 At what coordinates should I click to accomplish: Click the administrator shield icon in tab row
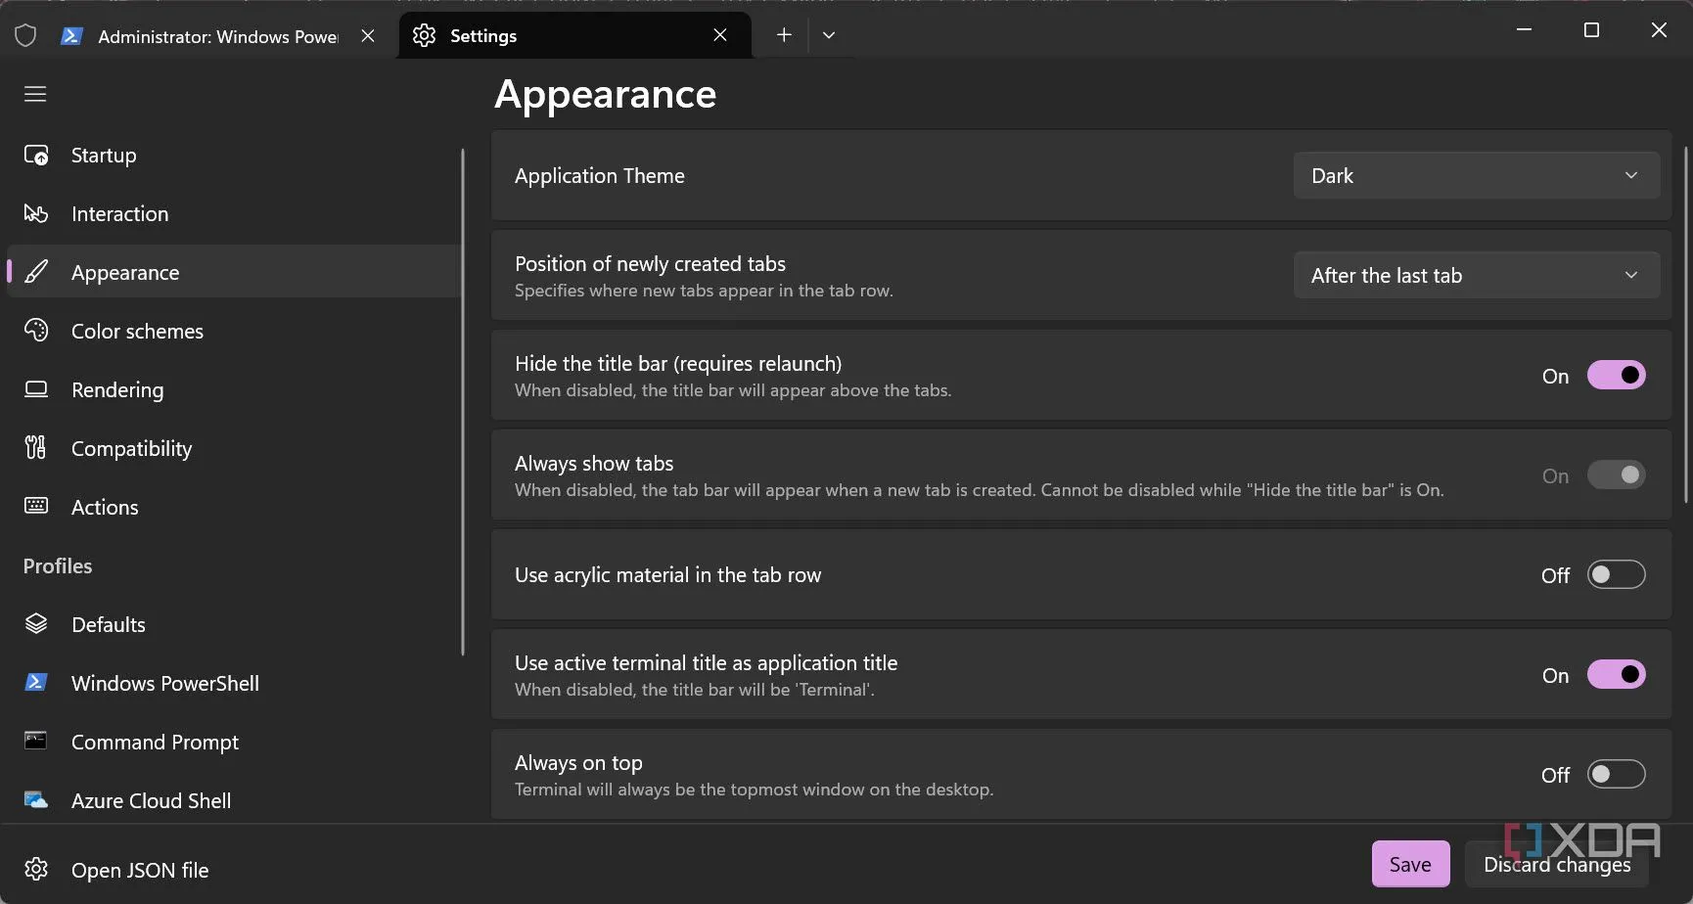coord(25,36)
